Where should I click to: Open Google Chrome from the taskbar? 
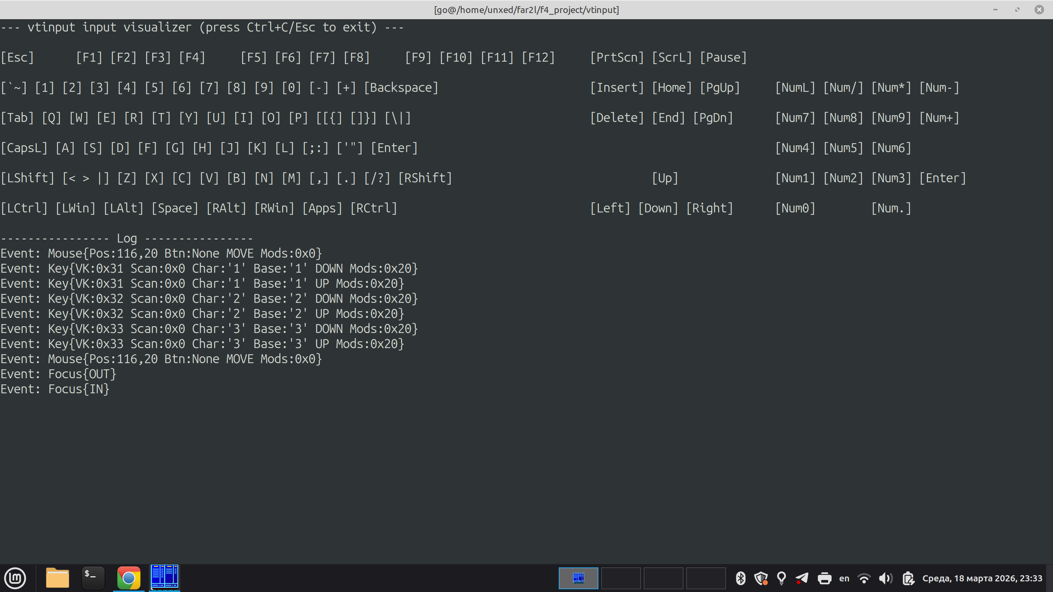click(x=129, y=578)
